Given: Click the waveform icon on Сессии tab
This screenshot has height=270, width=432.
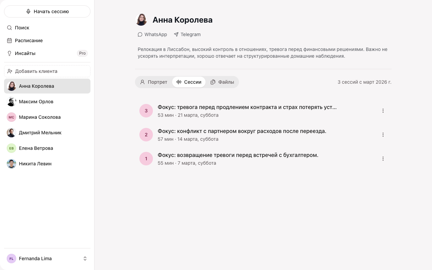Looking at the screenshot, I should click(x=179, y=82).
